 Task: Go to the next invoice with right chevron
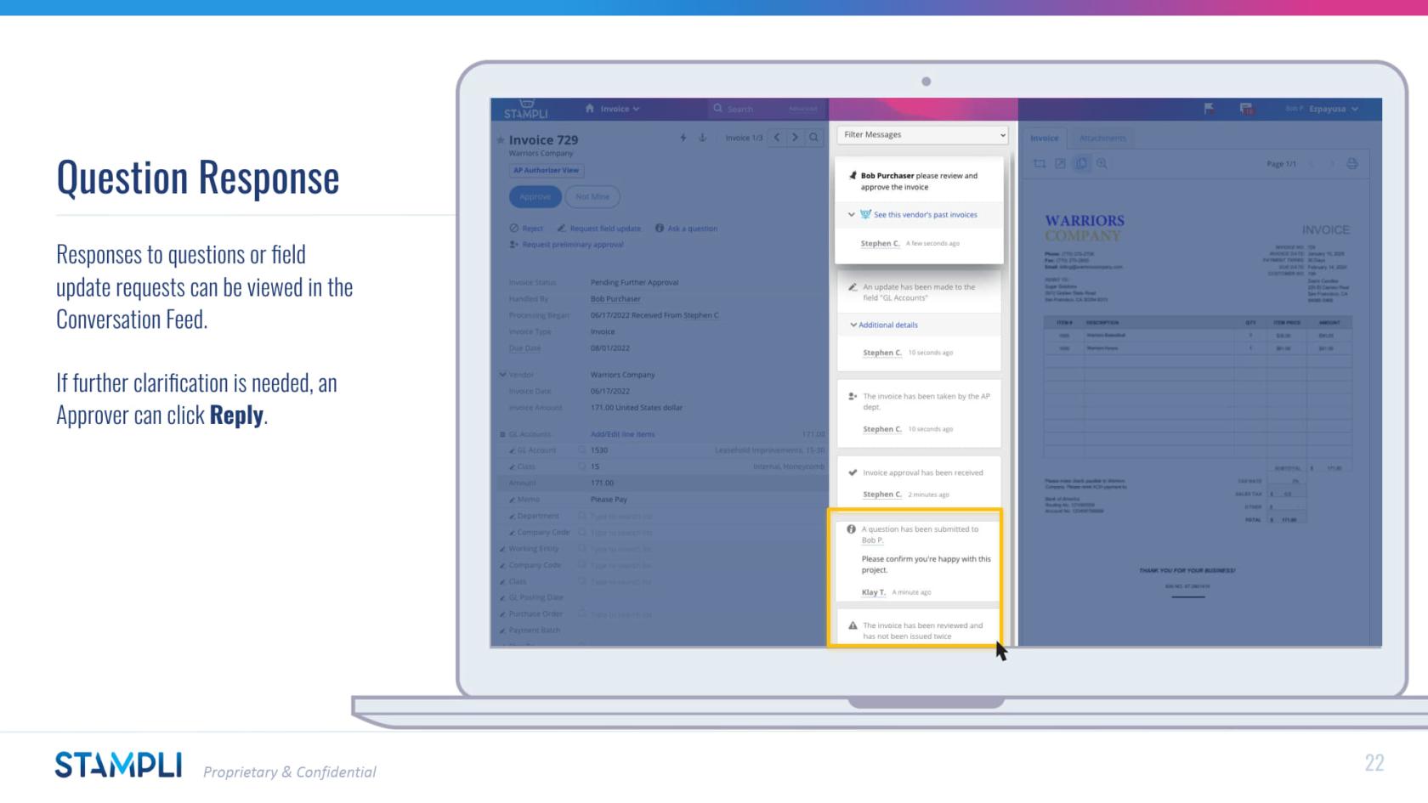(795, 138)
